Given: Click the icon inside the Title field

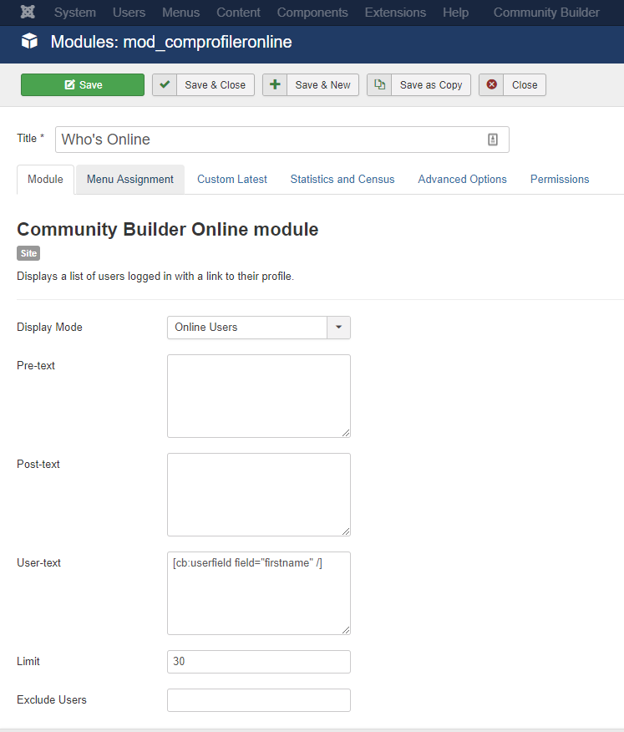Looking at the screenshot, I should [492, 139].
